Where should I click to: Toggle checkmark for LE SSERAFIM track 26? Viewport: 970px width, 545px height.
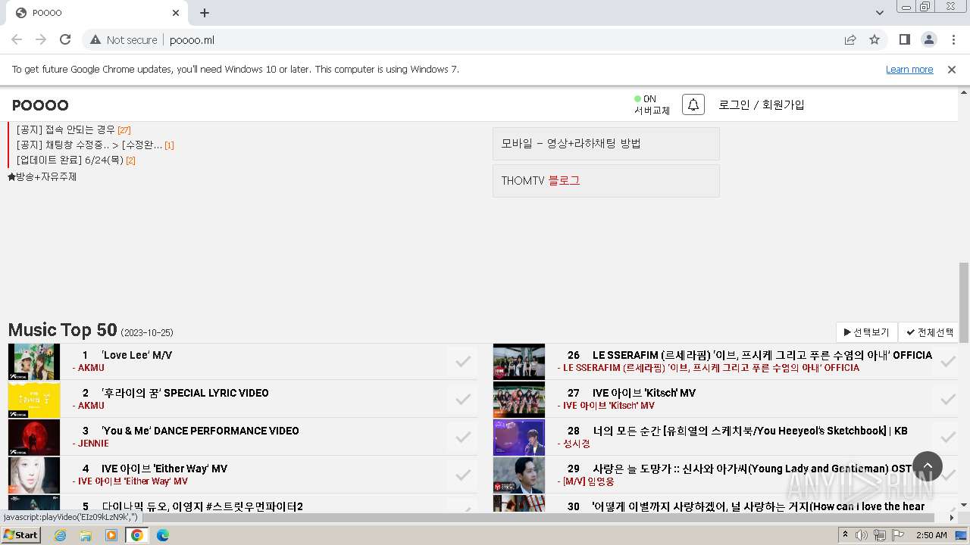coord(947,361)
